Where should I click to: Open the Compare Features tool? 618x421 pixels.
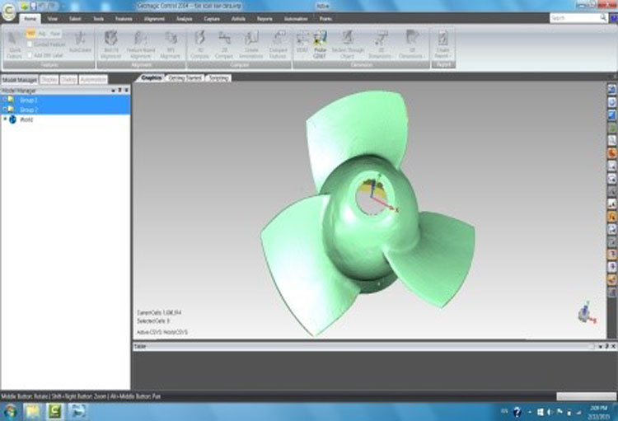279,45
